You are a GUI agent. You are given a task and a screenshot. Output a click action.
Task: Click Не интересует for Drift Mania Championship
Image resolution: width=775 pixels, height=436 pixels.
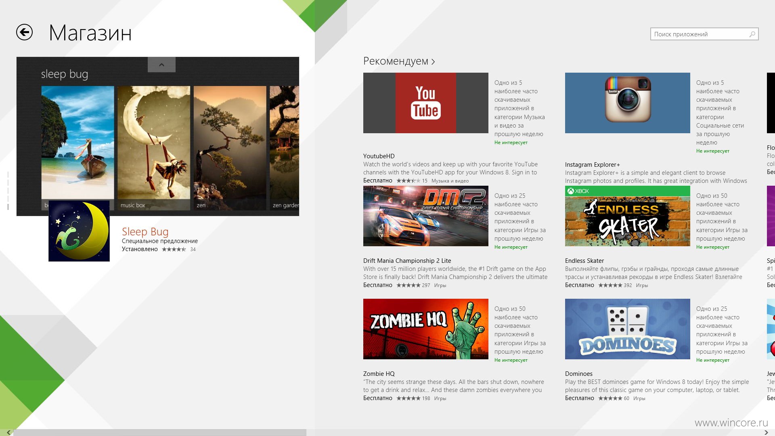point(511,247)
